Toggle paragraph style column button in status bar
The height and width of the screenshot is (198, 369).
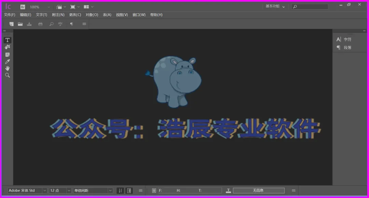tap(129, 190)
